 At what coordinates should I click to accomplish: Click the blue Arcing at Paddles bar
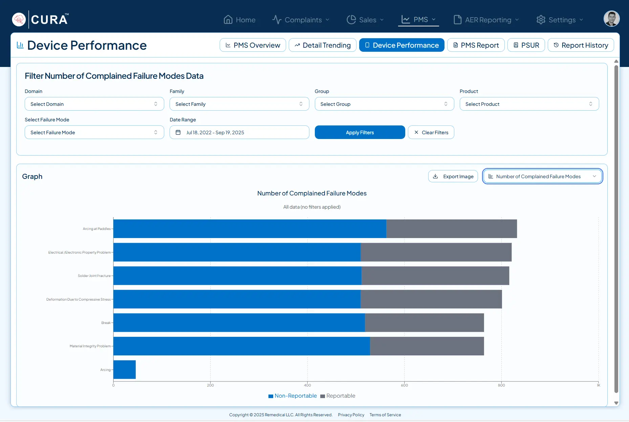tap(250, 229)
